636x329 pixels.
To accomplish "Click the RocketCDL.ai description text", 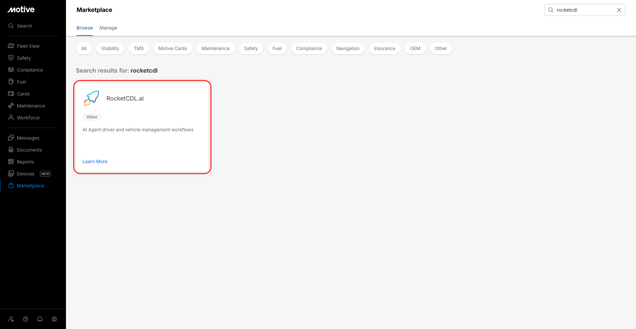I will (138, 130).
